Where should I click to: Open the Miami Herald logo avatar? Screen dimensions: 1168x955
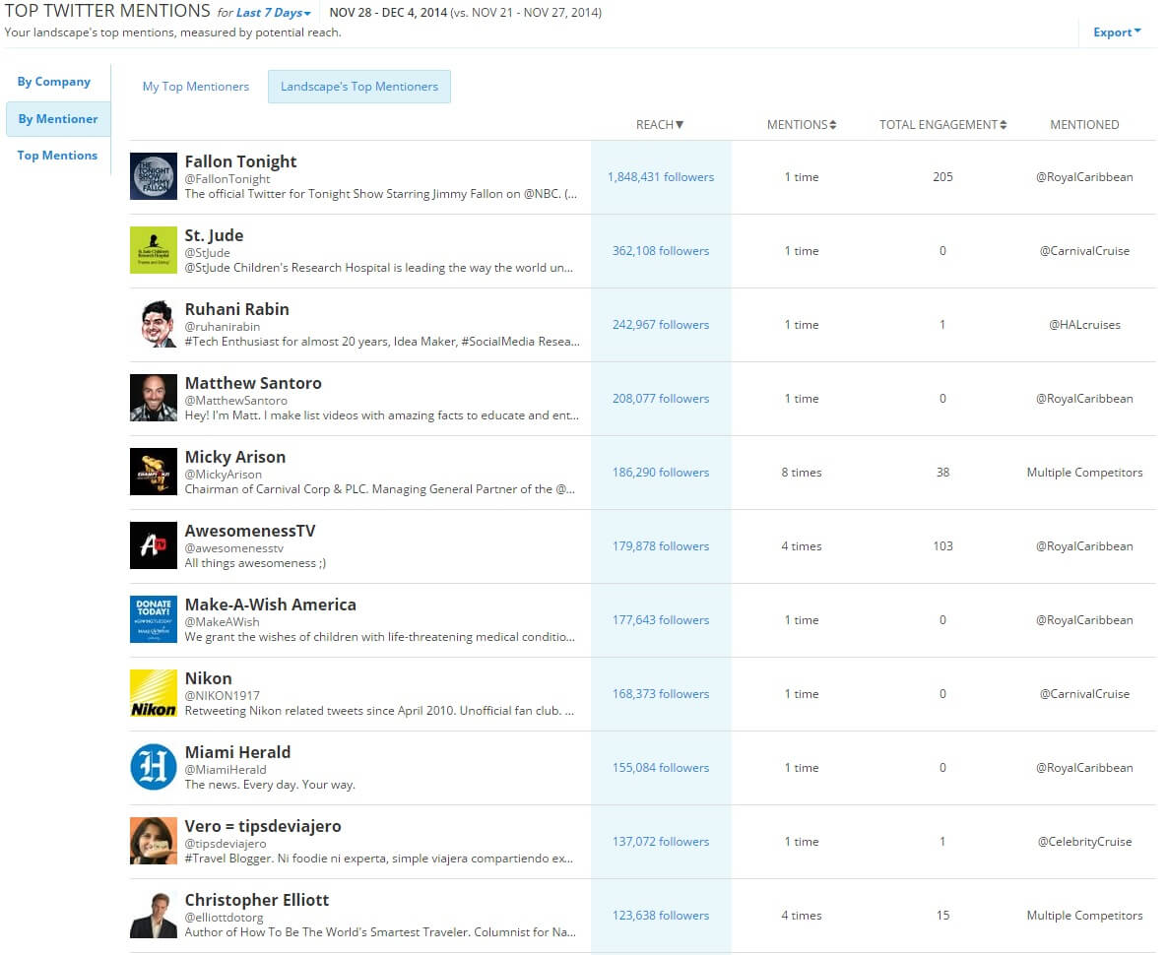(x=154, y=767)
